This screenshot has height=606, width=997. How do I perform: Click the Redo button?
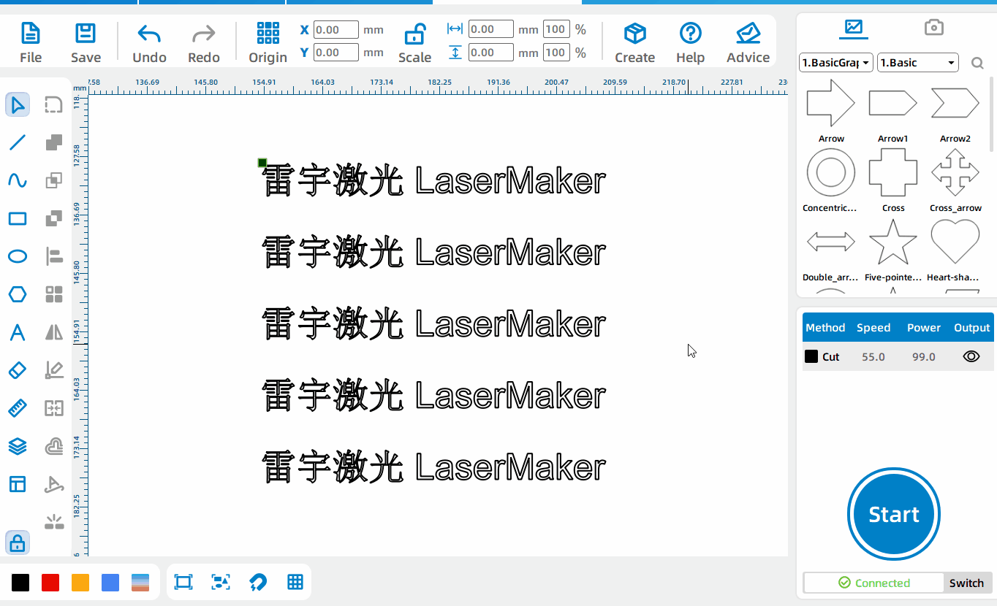tap(203, 42)
